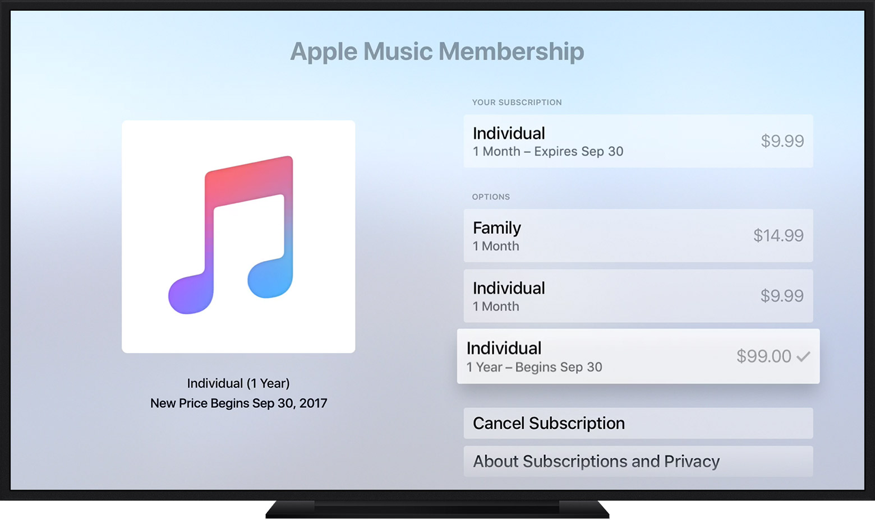Click the 'Individual (1 Year)' caption

[x=238, y=383]
